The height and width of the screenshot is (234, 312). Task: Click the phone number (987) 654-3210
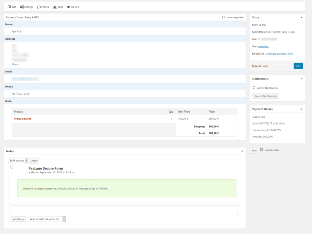coord(20,94)
